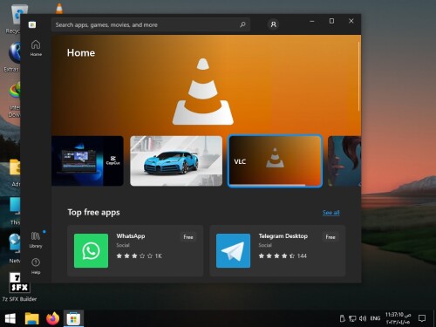The width and height of the screenshot is (436, 327).
Task: Focus the Search apps, games, movies field
Action: click(151, 24)
